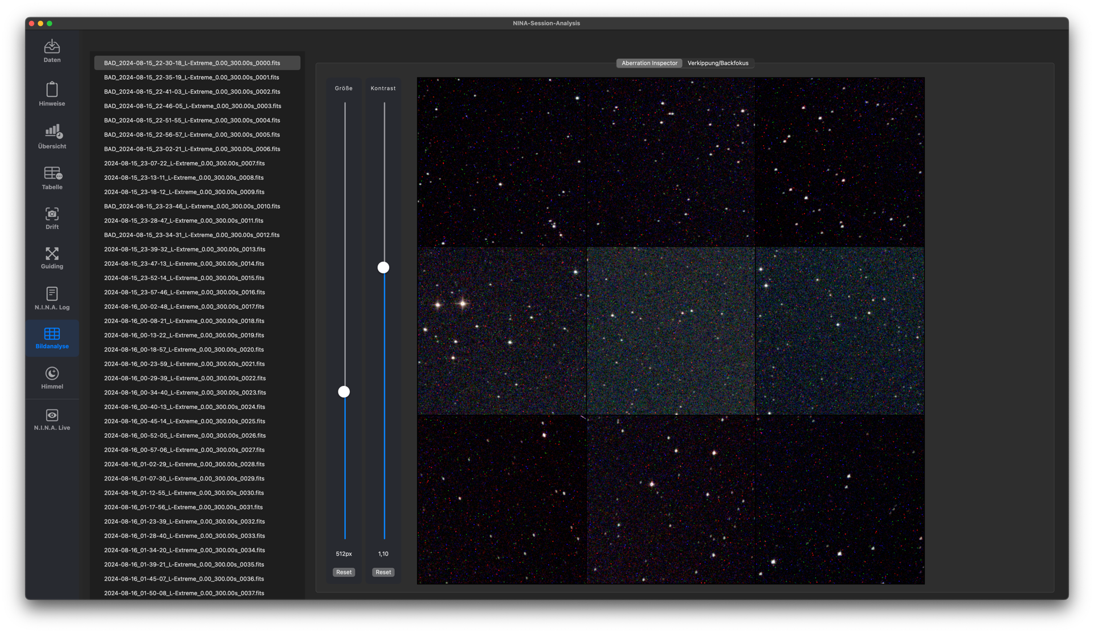Reset the Größe slider value

344,572
